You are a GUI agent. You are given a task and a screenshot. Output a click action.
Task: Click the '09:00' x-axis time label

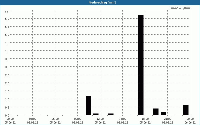[77, 119]
